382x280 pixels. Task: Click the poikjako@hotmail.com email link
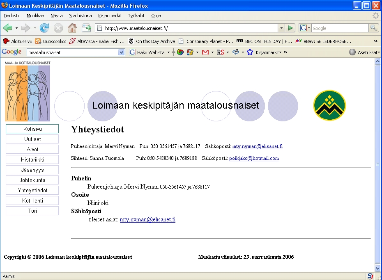click(x=254, y=158)
